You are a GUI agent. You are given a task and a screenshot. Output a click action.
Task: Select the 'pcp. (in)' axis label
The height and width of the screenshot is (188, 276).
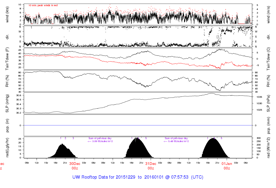pos(8,125)
